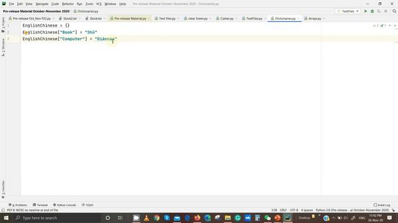The height and width of the screenshot is (223, 398).
Task: Go to previous highlighted error arrow
Action: [x=390, y=25]
